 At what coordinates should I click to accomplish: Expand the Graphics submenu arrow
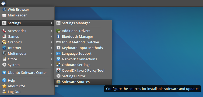pyautogui.click(x=52, y=42)
